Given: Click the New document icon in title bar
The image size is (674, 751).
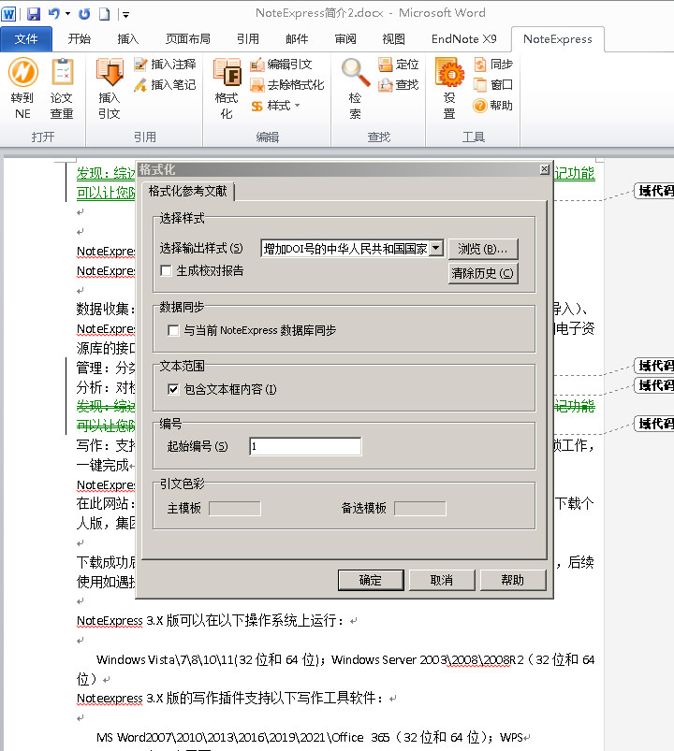Looking at the screenshot, I should pos(104,14).
